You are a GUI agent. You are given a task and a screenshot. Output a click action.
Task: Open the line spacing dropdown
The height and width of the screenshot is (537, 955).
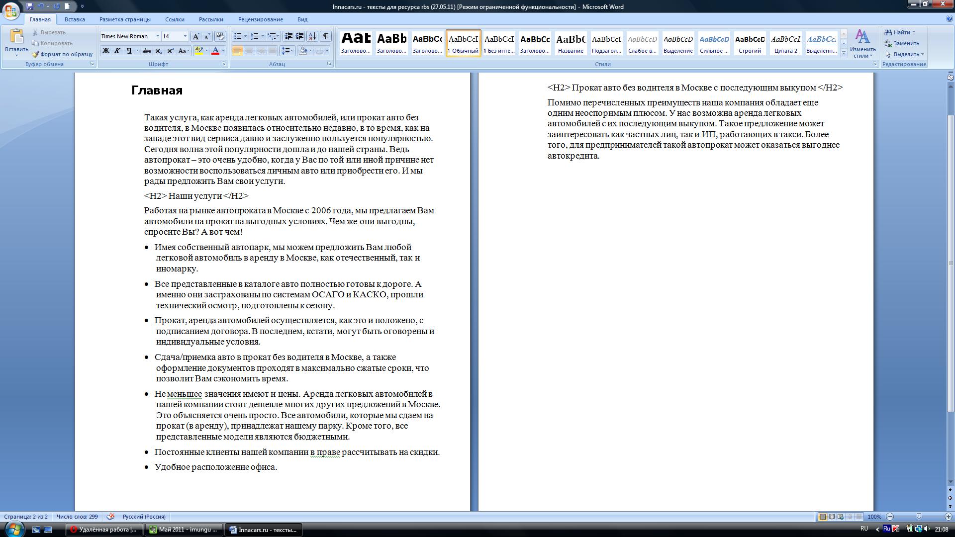[287, 51]
